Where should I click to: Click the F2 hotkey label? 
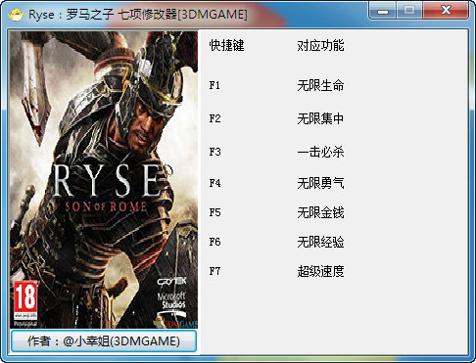coord(214,118)
